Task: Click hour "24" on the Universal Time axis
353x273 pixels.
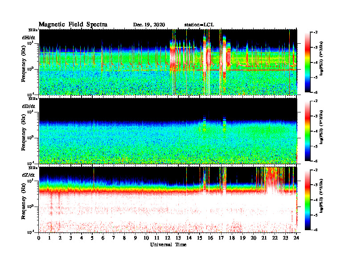Action: [296, 238]
